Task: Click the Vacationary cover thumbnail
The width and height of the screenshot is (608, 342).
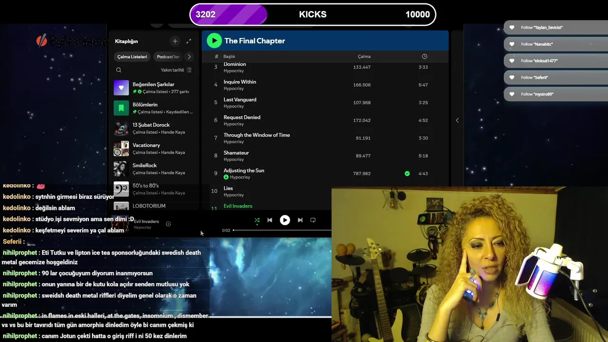Action: pos(121,149)
